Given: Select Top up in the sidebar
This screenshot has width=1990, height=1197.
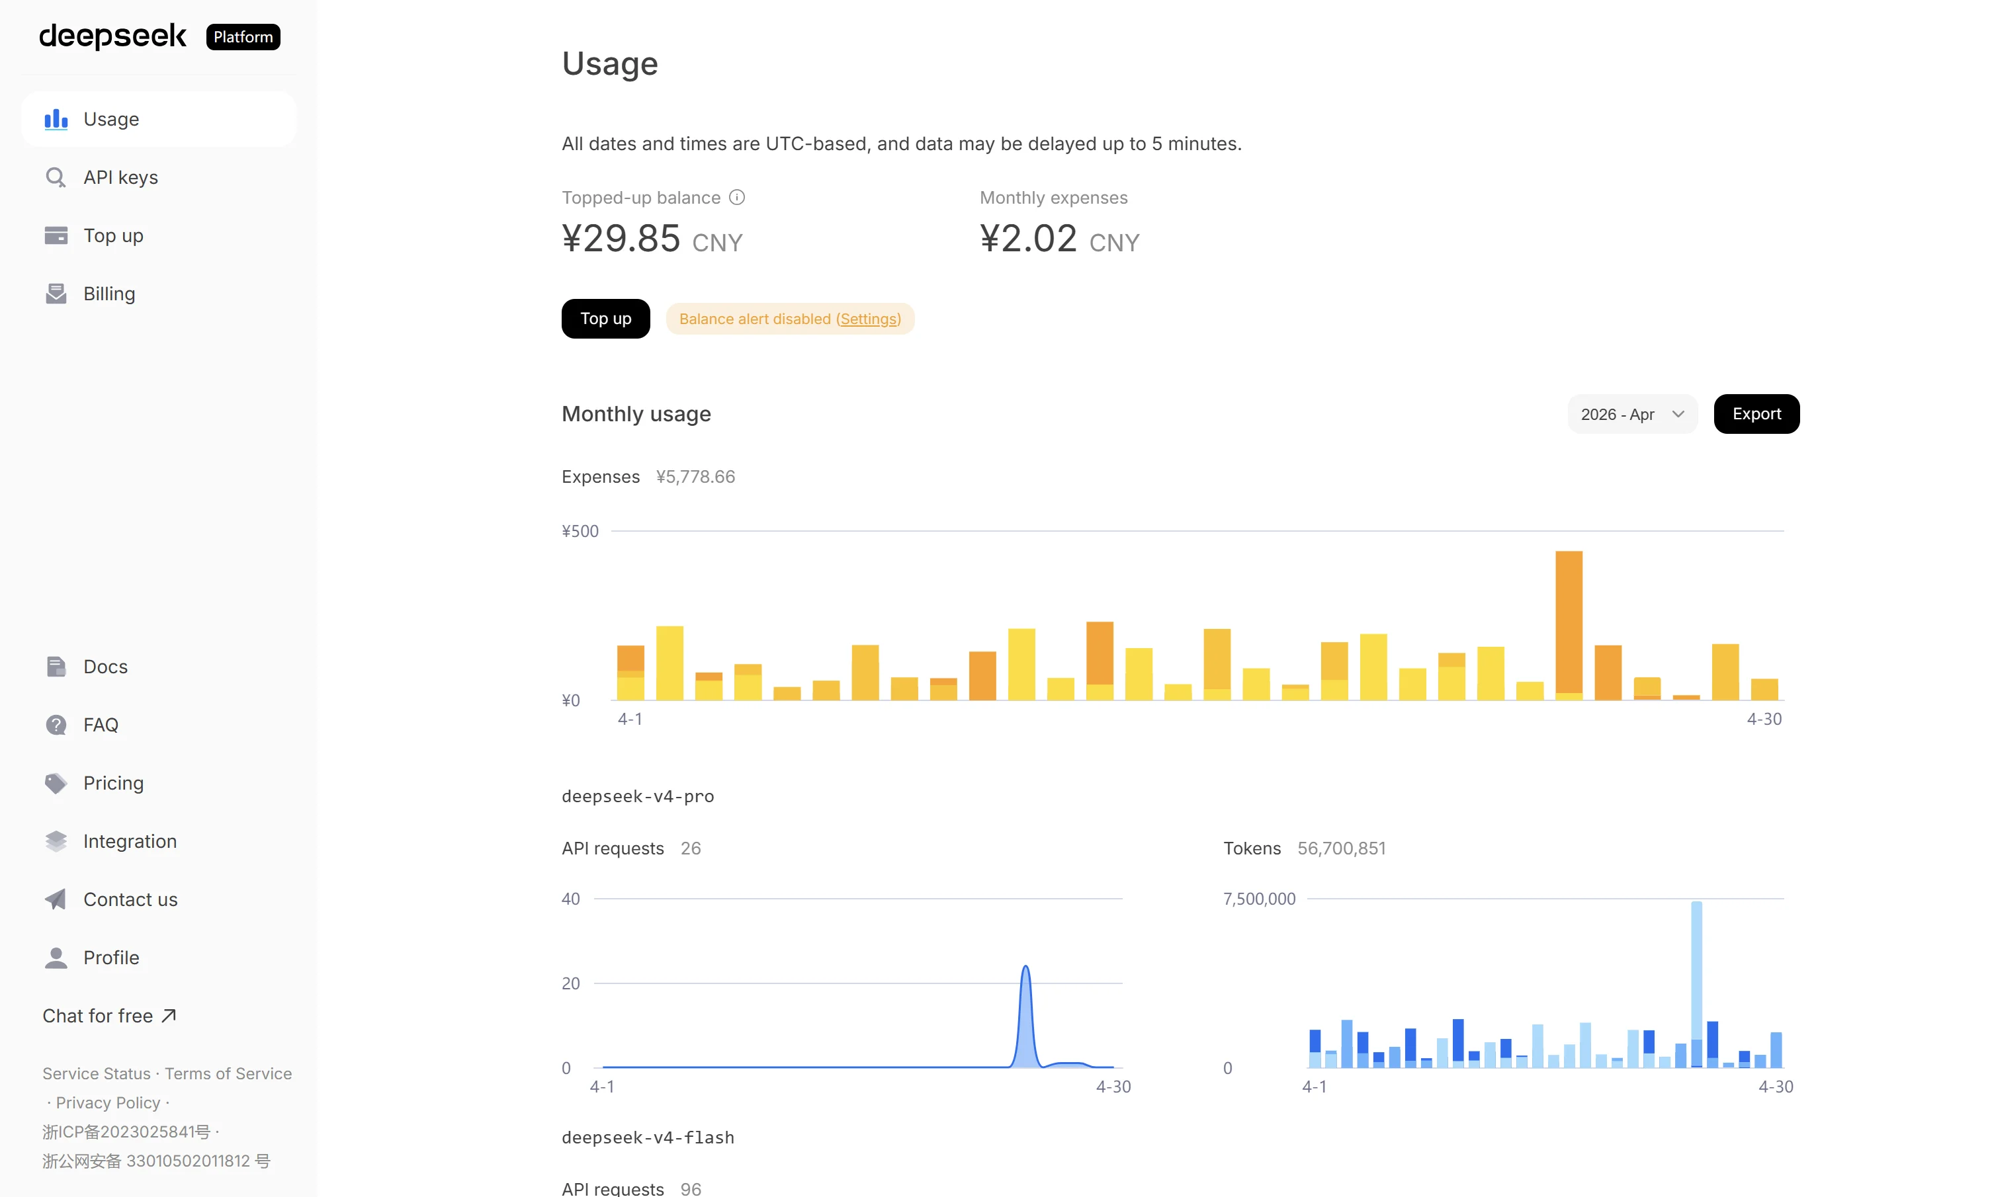Looking at the screenshot, I should pos(159,235).
